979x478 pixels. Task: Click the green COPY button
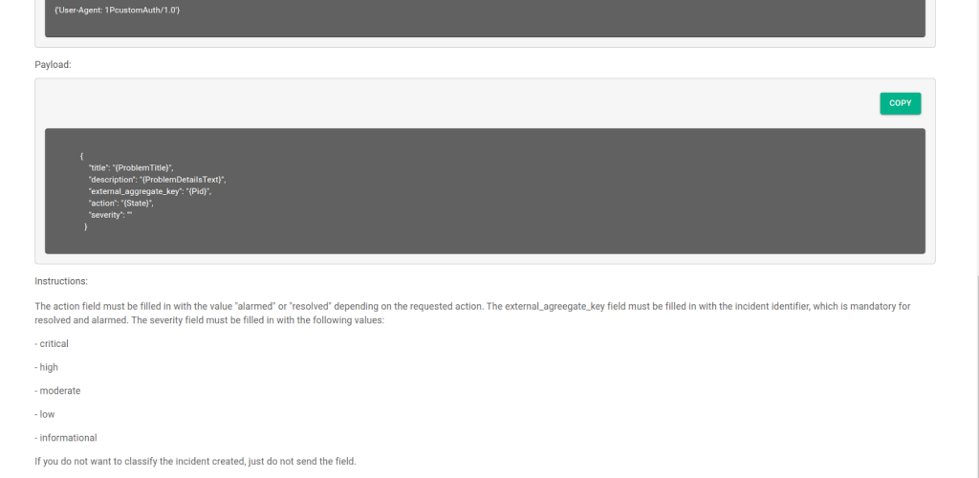click(900, 103)
